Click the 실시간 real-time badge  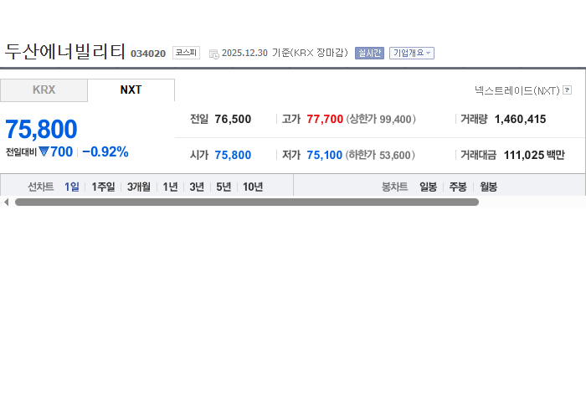[x=369, y=53]
